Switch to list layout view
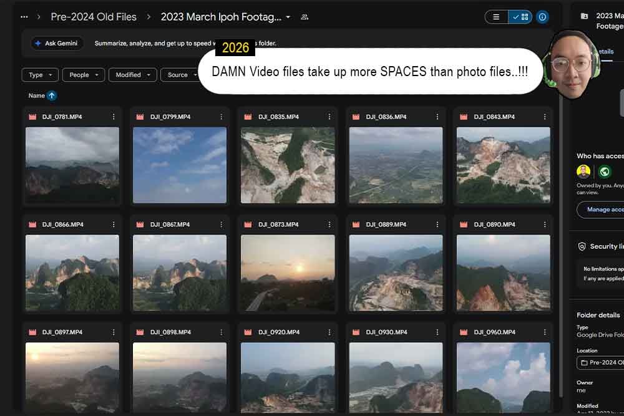624x416 pixels. 496,17
